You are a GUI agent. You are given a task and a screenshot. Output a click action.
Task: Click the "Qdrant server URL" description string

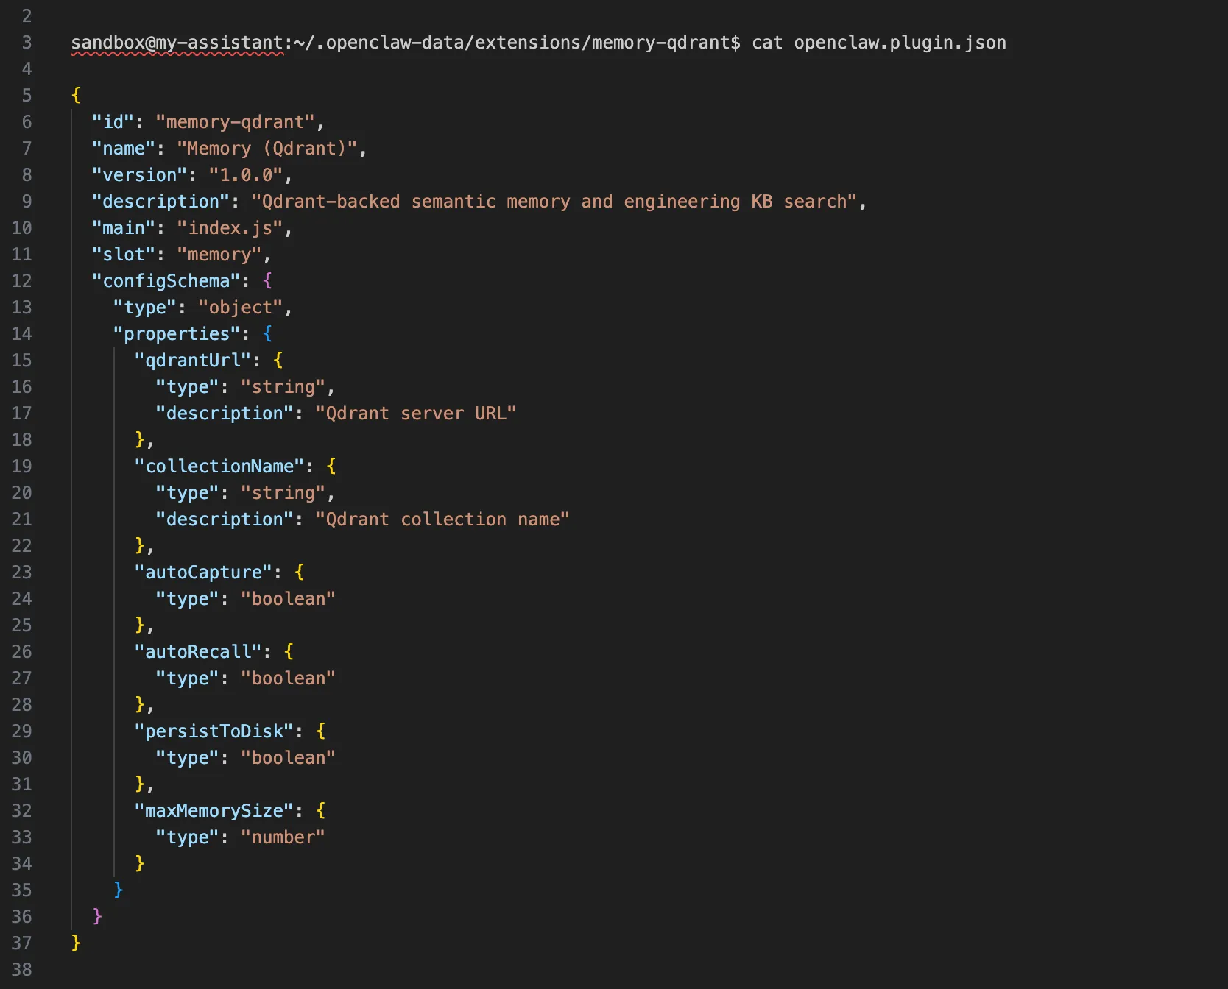(x=416, y=414)
